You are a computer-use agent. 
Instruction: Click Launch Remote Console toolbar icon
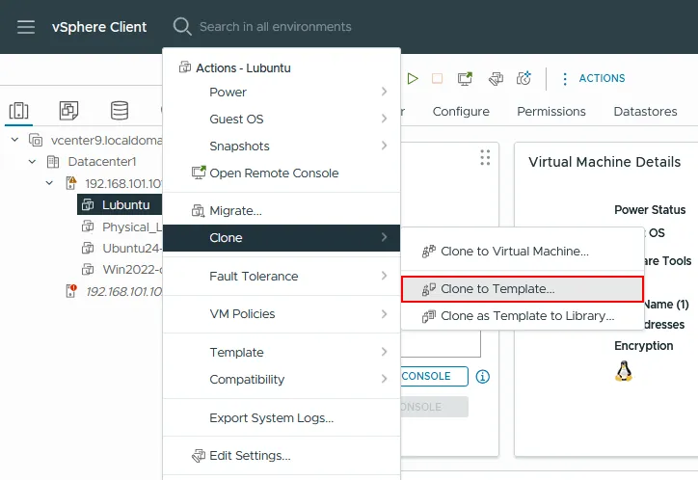pyautogui.click(x=465, y=79)
